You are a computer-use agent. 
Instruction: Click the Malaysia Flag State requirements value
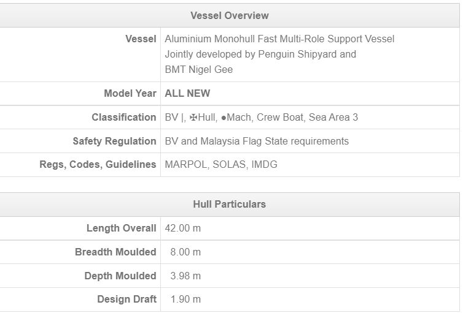pyautogui.click(x=257, y=141)
